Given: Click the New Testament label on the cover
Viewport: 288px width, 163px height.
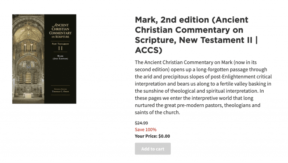Looking at the screenshot, I should (x=60, y=44).
